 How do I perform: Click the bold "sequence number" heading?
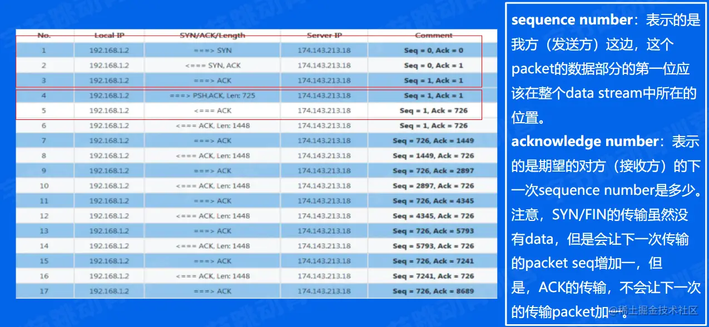[572, 20]
